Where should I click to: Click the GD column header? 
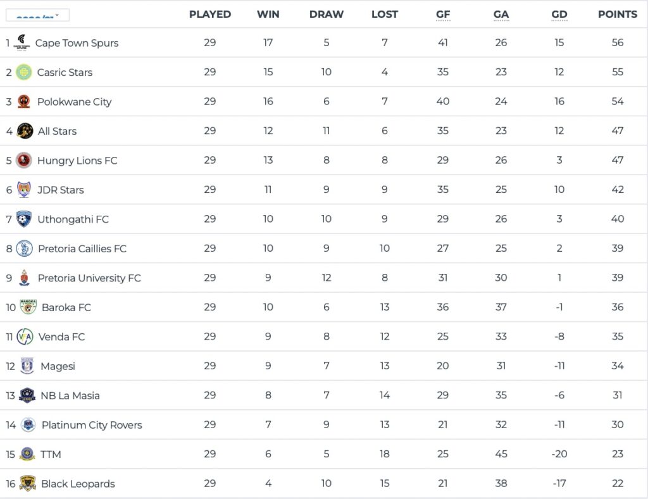point(559,14)
